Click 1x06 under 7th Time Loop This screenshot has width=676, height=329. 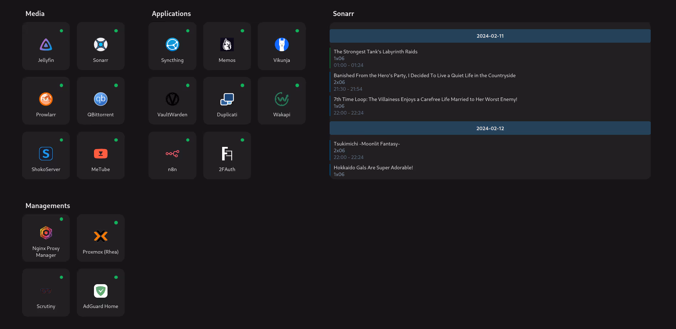[x=339, y=106]
